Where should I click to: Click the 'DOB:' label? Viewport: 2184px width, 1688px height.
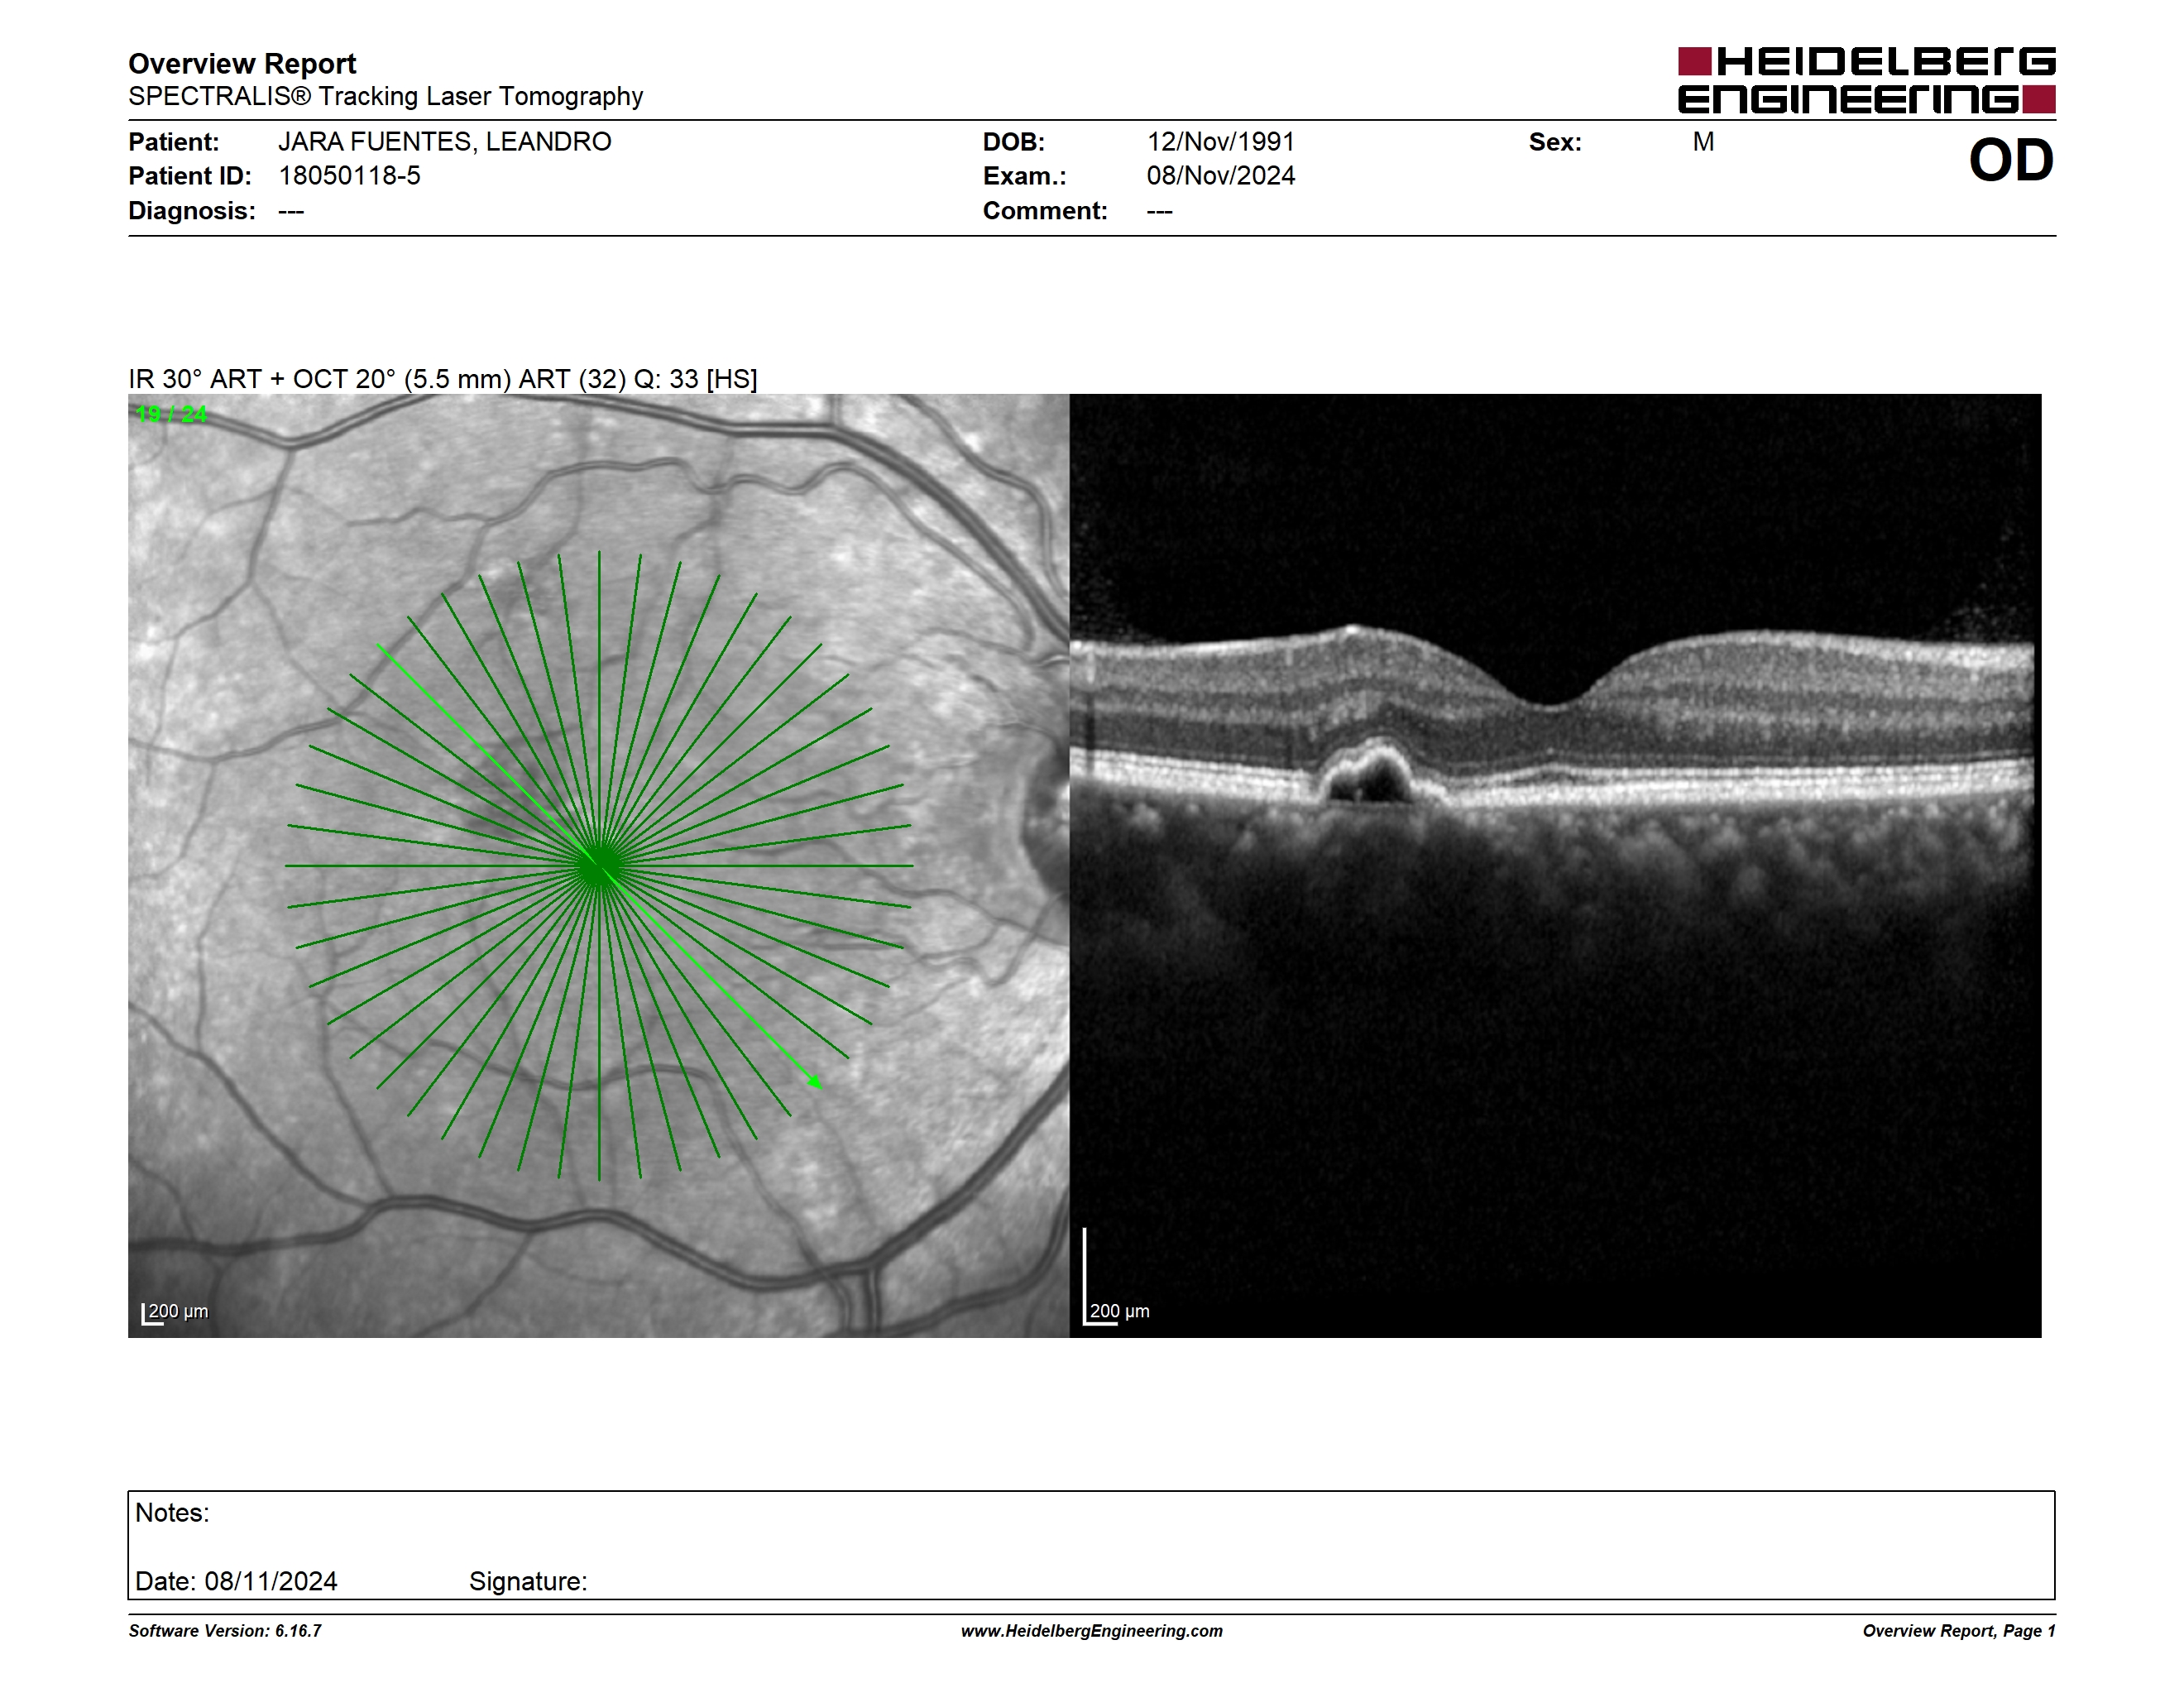1014,142
